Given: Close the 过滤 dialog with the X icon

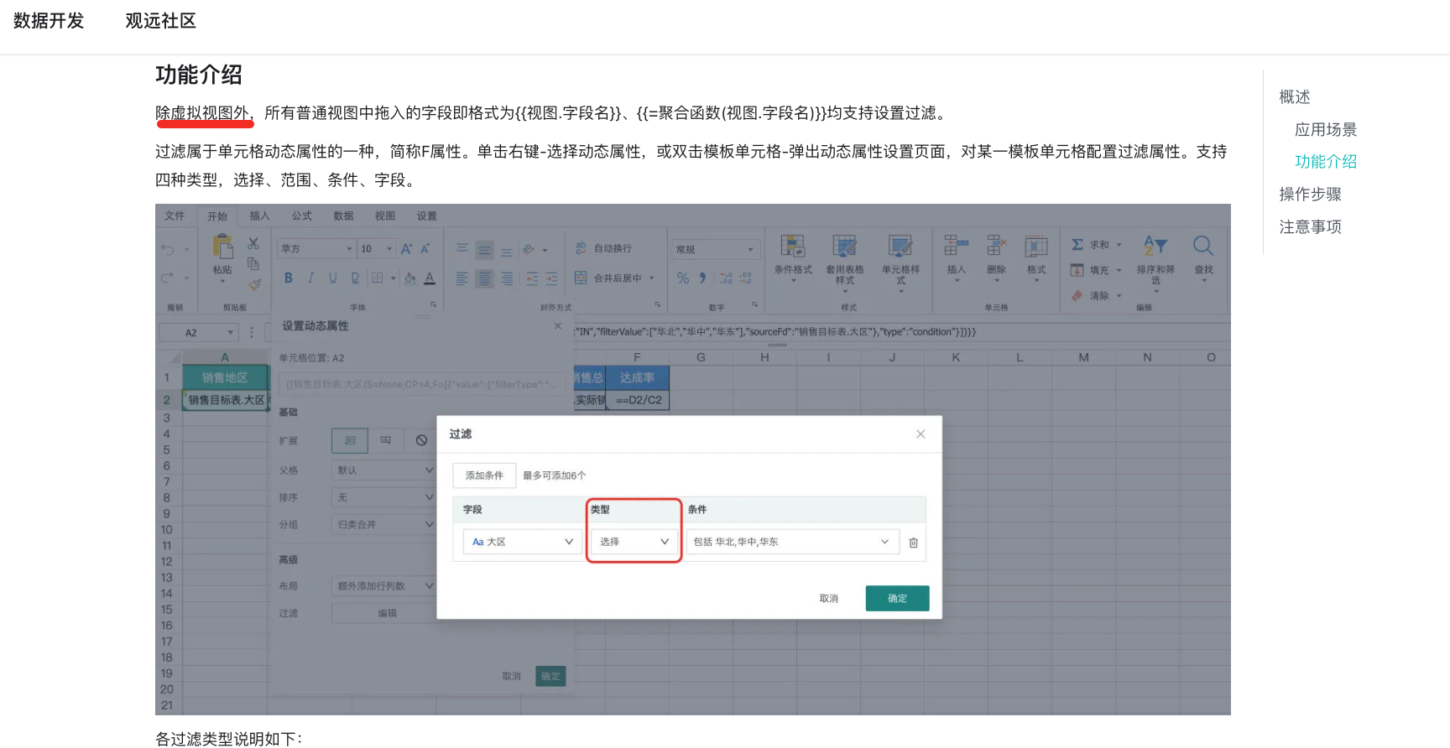Looking at the screenshot, I should (x=921, y=434).
